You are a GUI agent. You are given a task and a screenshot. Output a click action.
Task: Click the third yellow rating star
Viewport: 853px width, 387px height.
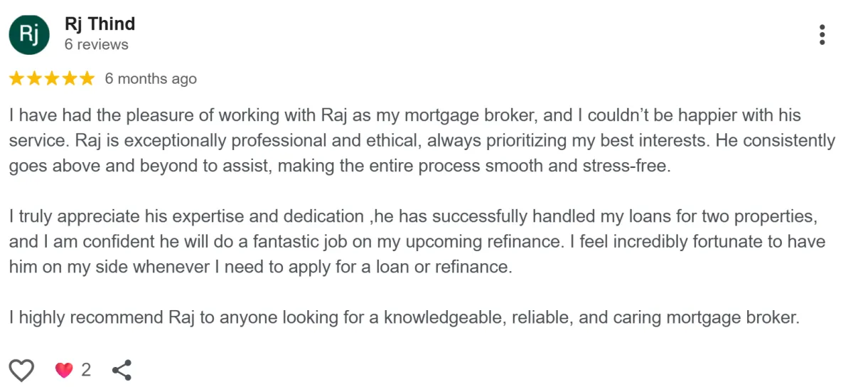[52, 78]
